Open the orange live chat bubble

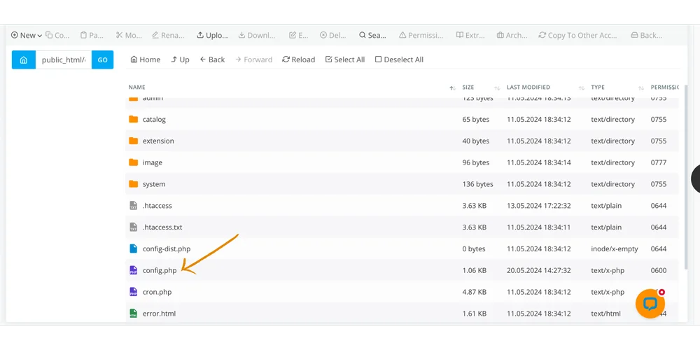tap(650, 304)
